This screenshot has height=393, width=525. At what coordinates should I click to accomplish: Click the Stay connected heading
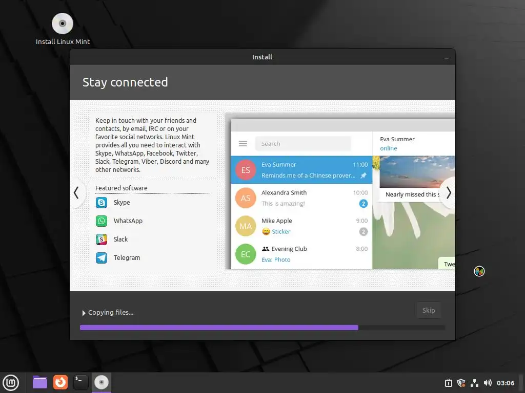coord(125,82)
